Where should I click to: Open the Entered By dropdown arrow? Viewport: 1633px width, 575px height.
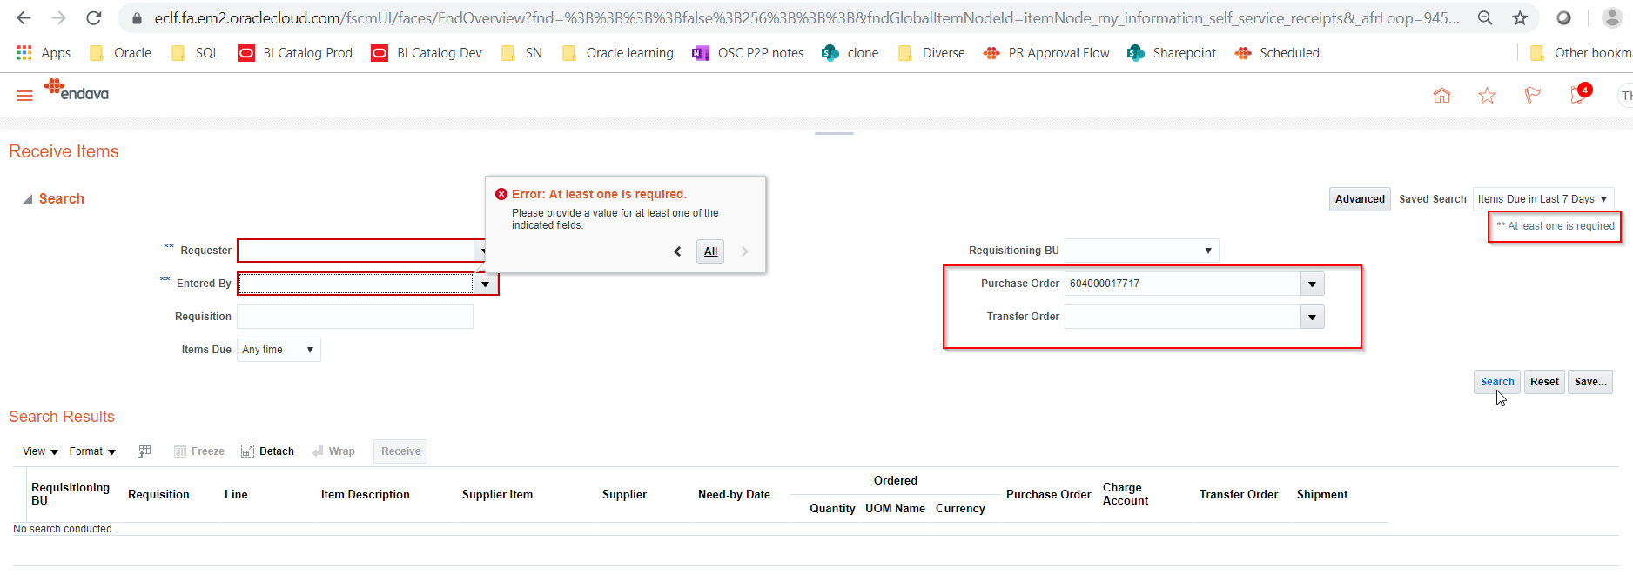coord(486,284)
